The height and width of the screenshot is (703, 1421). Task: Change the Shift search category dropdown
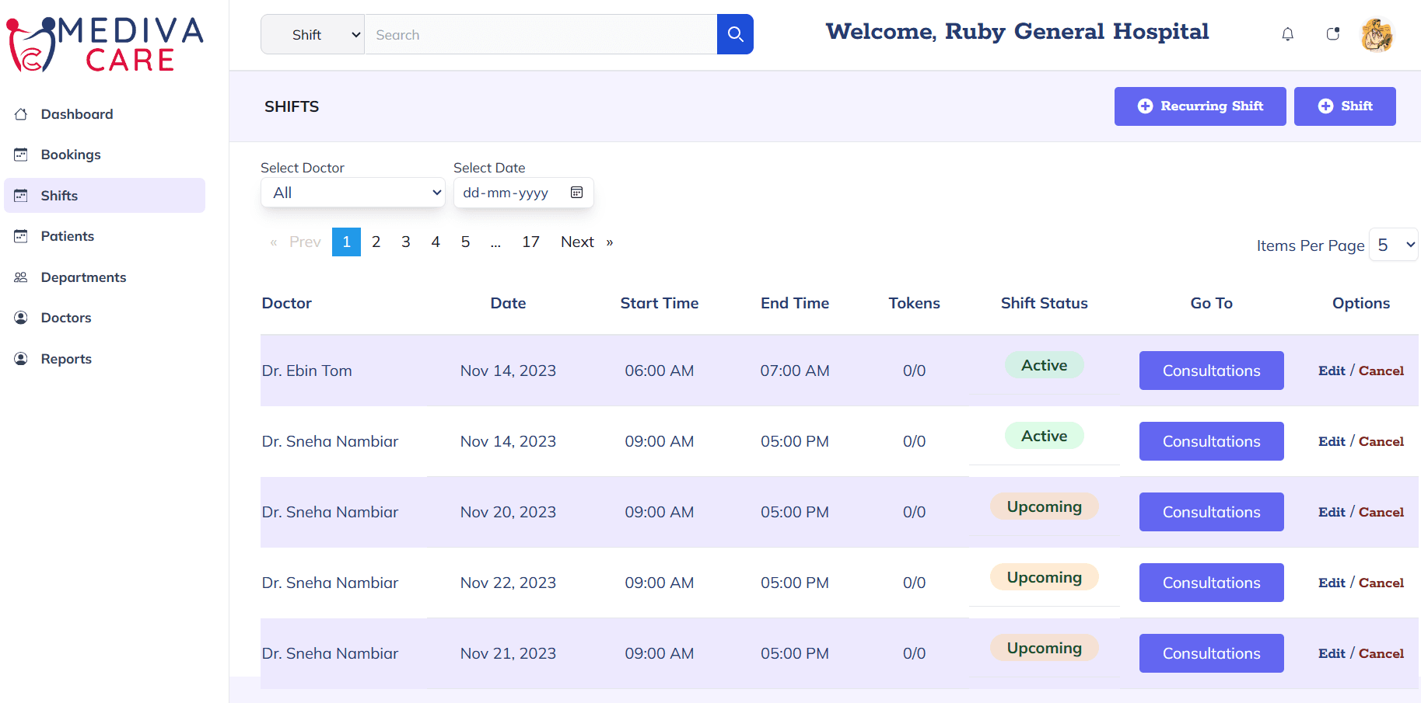[x=312, y=34]
